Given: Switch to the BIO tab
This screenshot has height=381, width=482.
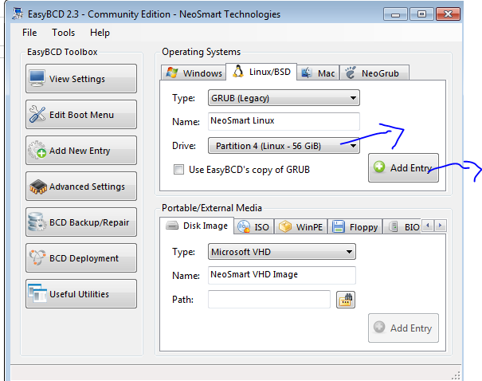Looking at the screenshot, I should coord(403,227).
